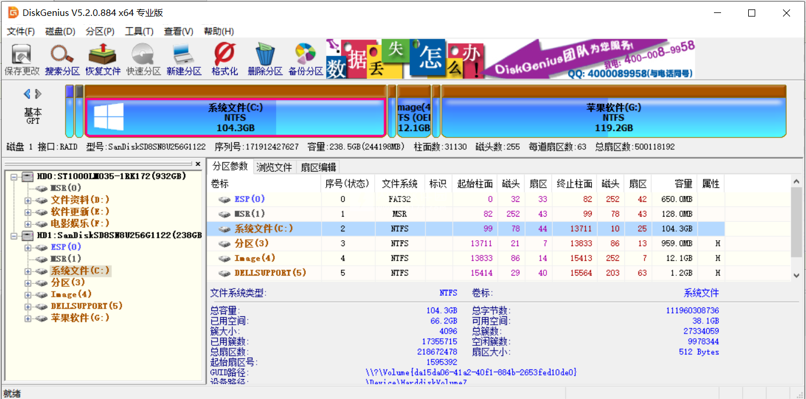Select the MSR(0) item under HD0
The height and width of the screenshot is (399, 806).
(x=66, y=188)
